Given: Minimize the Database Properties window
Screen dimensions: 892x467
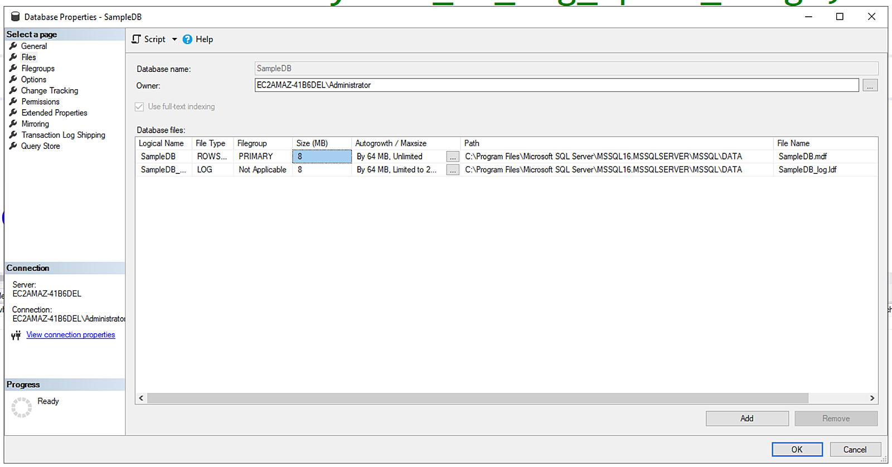Looking at the screenshot, I should click(808, 17).
